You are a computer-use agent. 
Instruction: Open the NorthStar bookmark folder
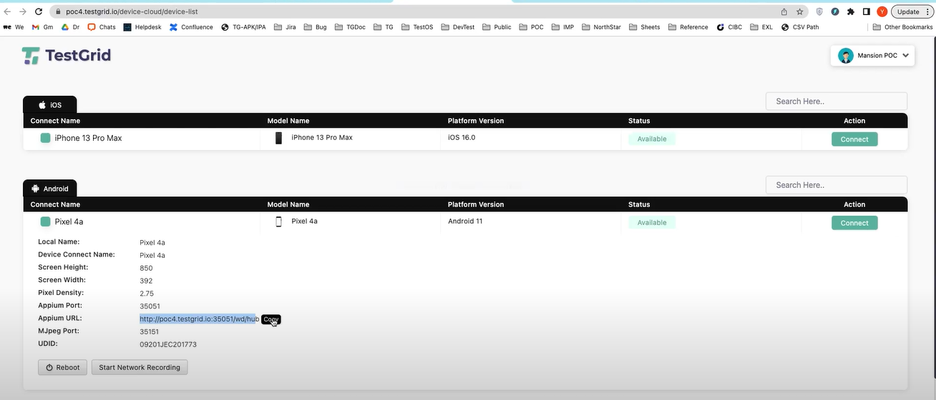pos(601,27)
